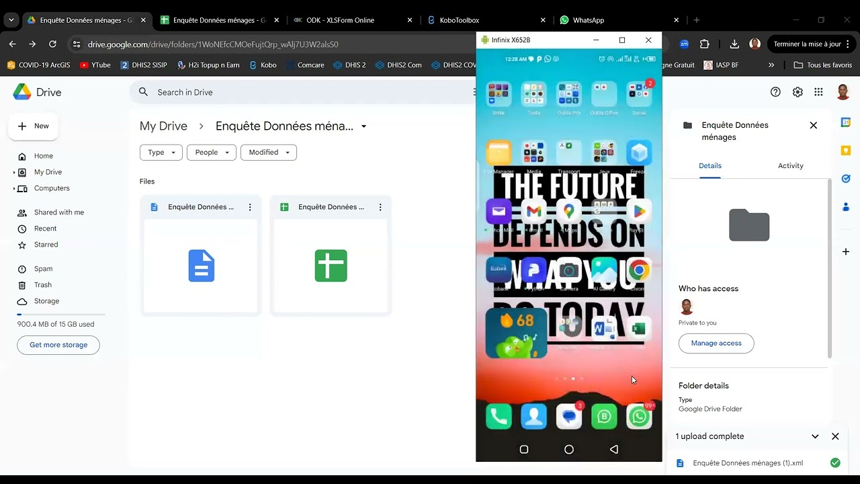Open Google Keep in the side panel

pyautogui.click(x=846, y=151)
